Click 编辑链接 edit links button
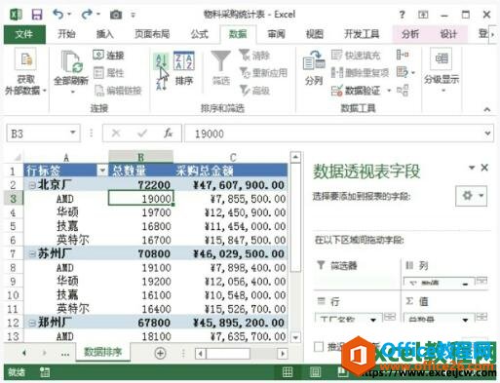This screenshot has width=500, height=383. pyautogui.click(x=118, y=91)
